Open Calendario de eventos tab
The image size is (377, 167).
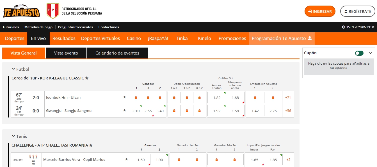point(117,53)
